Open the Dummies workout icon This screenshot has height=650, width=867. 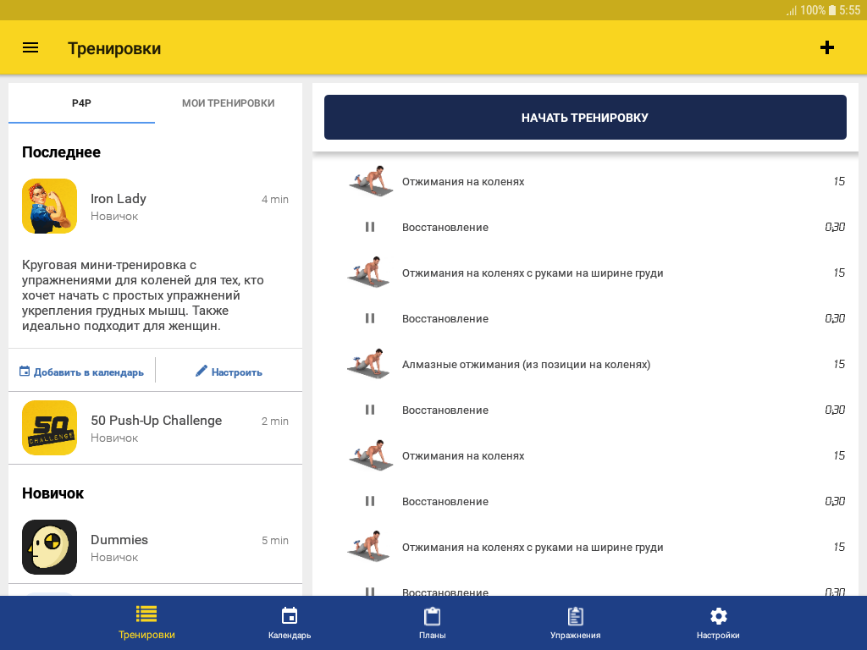pyautogui.click(x=49, y=547)
